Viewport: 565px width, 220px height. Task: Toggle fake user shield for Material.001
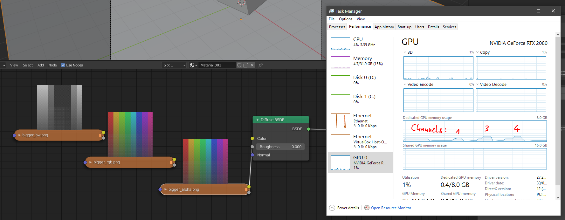239,65
